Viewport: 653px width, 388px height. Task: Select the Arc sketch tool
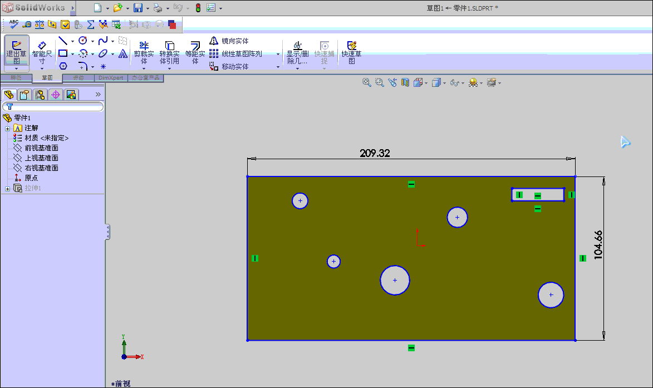coord(83,53)
